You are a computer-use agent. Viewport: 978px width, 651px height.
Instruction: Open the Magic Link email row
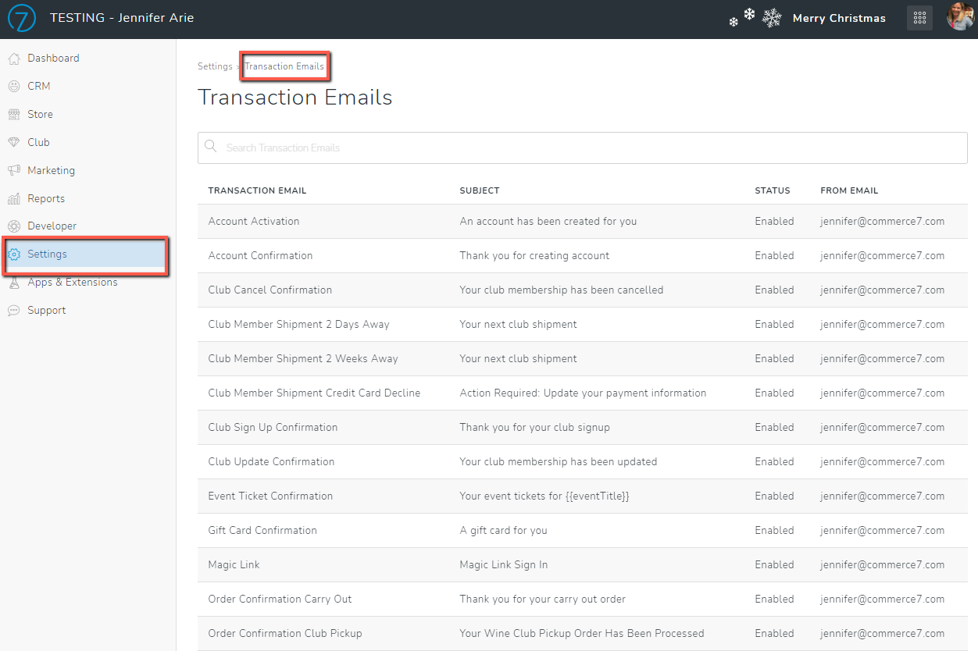pos(234,564)
